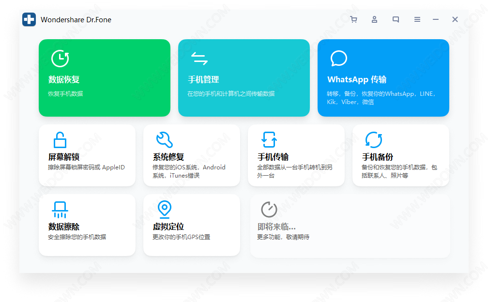This screenshot has height=302, width=488.
Task: Click the WhatsApp, LINE, Kik, Viber description
Action: [381, 98]
